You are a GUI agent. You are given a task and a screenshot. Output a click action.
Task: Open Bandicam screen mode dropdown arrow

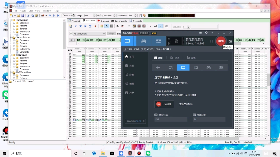[135, 41]
